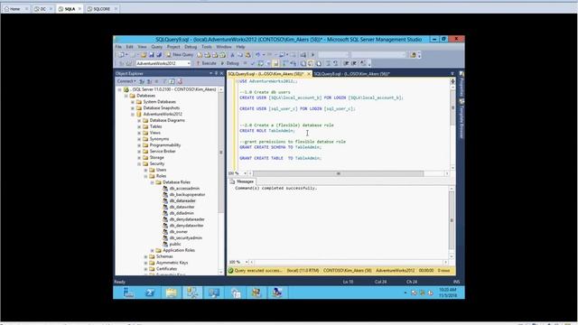Viewport: 578px width, 325px height.
Task: Open the Help menu
Action: tap(240, 47)
